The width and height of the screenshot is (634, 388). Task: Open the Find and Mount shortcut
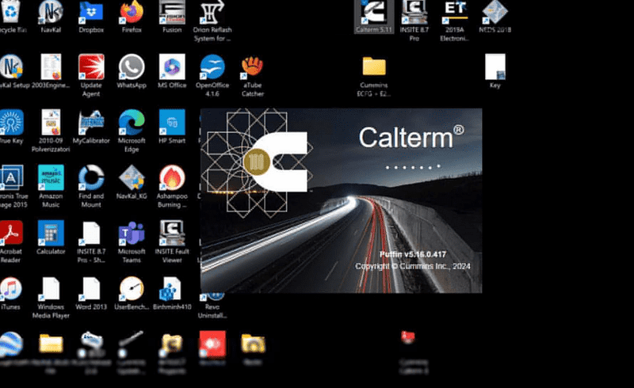[91, 186]
